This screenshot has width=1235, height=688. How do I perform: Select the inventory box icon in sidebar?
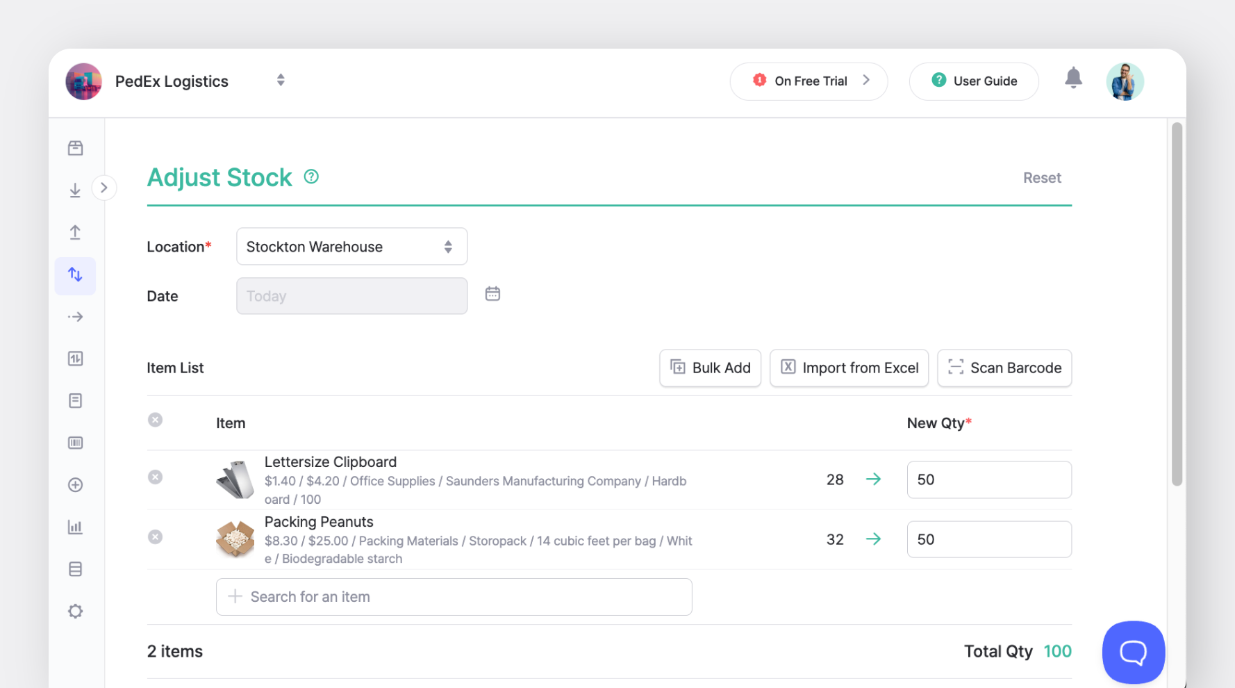point(75,147)
